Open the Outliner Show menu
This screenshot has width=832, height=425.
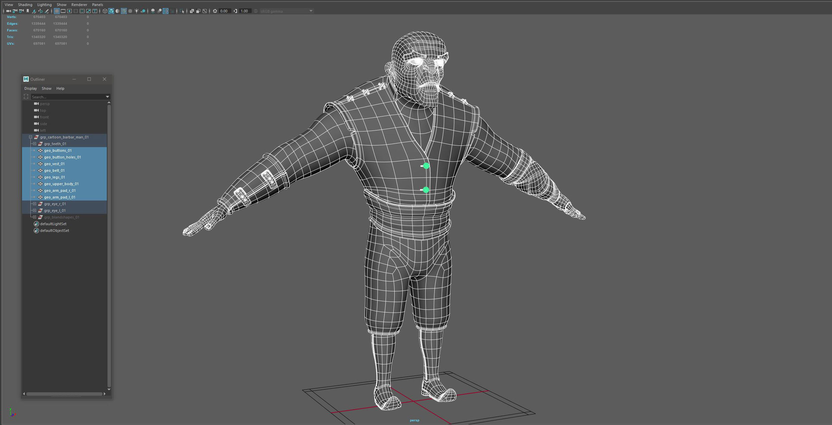[46, 88]
